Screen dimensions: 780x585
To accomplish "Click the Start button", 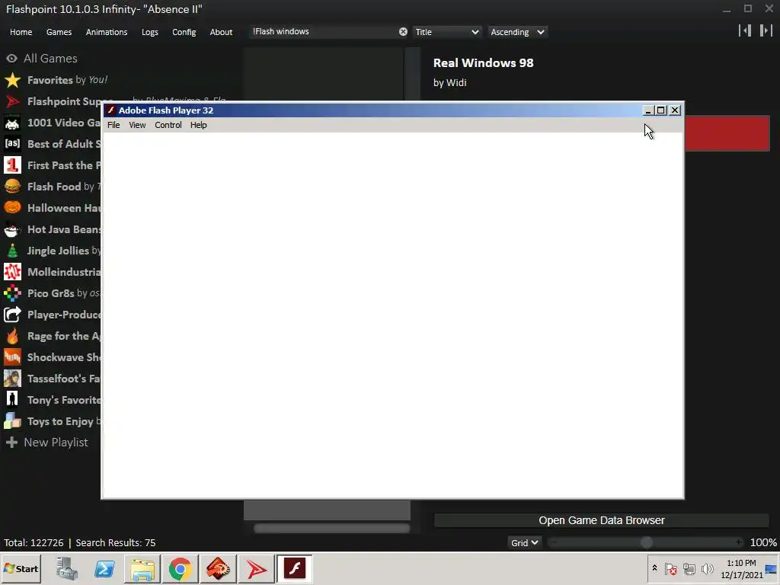I will pyautogui.click(x=21, y=568).
